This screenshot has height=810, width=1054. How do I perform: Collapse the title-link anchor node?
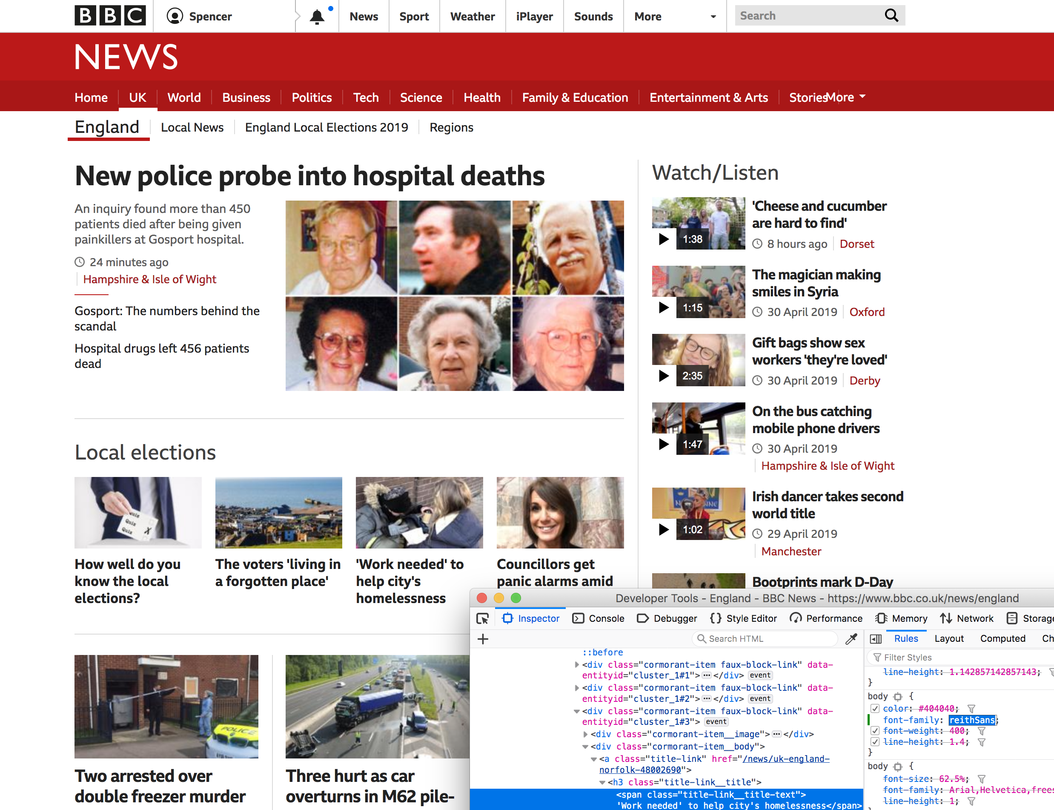tap(594, 759)
